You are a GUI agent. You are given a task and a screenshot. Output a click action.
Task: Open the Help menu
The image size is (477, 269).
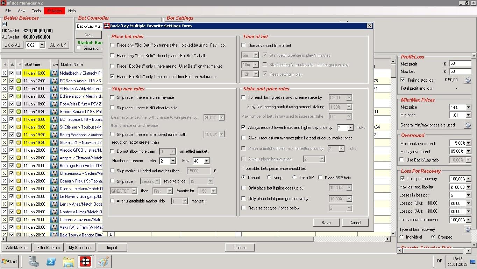(72, 11)
